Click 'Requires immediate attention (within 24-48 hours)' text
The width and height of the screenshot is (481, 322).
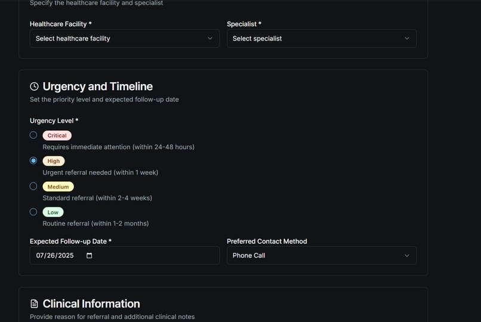(x=118, y=147)
